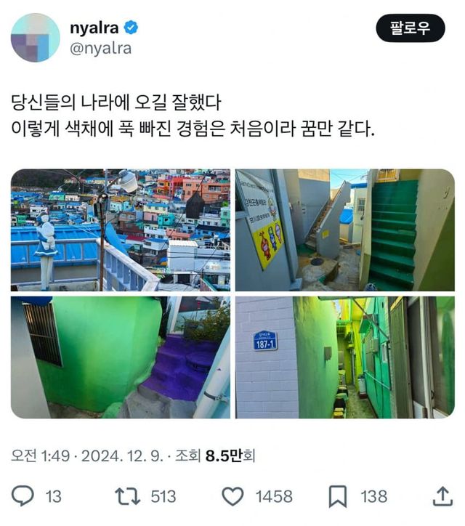Click the 513 retweet count
Image resolution: width=465 pixels, height=526 pixels.
coord(163,496)
